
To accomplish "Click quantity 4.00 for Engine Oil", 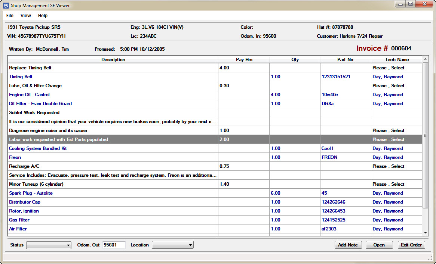I will 295,95.
